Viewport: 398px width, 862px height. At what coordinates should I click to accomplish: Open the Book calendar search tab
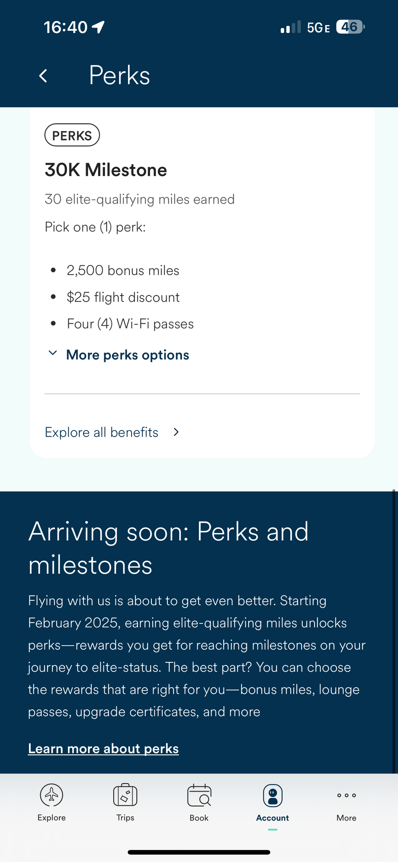[x=199, y=795]
